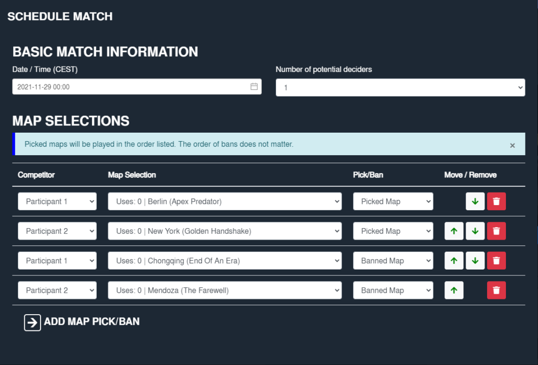Move the Chongqing row up
Screen dimensions: 538x365
pyautogui.click(x=454, y=261)
